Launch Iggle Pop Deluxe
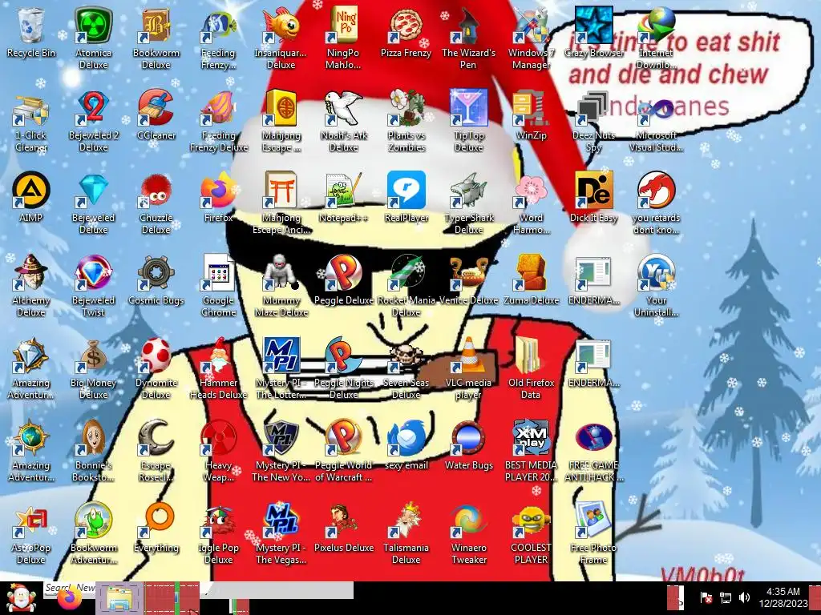The height and width of the screenshot is (615, 821). [x=218, y=533]
